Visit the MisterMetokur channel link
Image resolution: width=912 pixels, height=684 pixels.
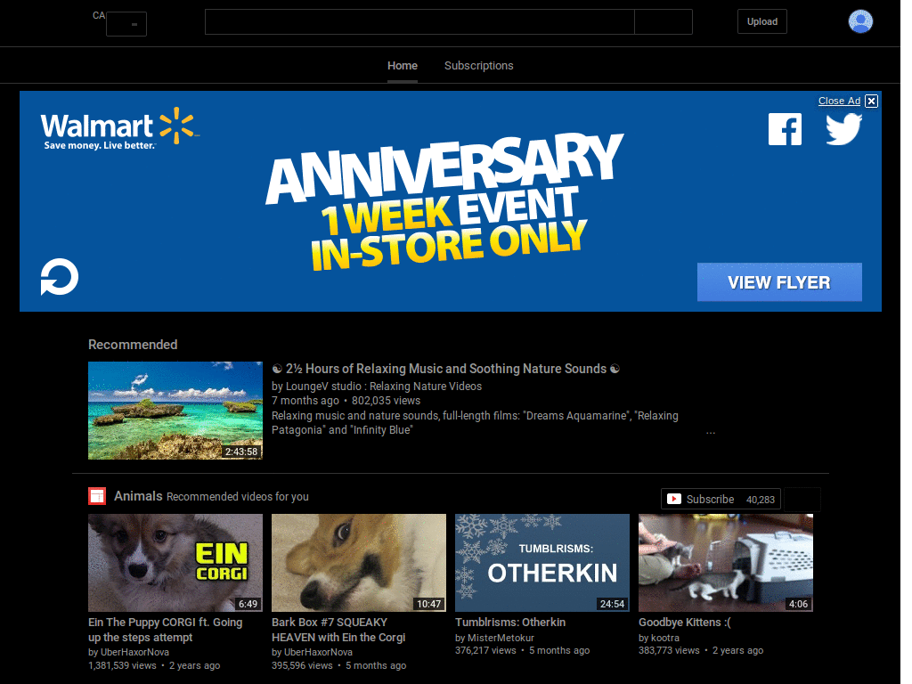(x=501, y=638)
